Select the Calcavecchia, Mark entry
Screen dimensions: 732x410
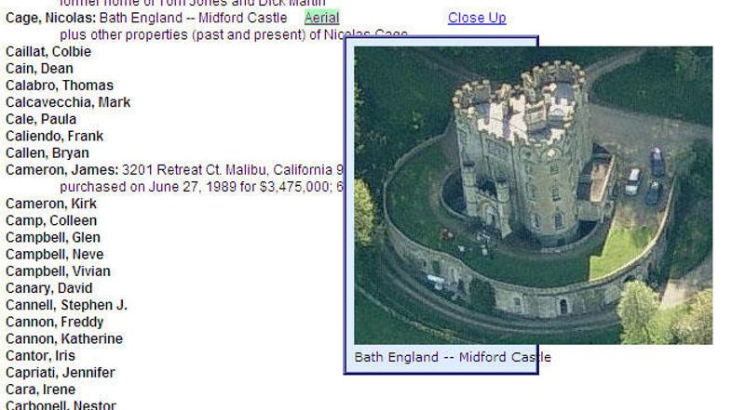click(x=68, y=102)
